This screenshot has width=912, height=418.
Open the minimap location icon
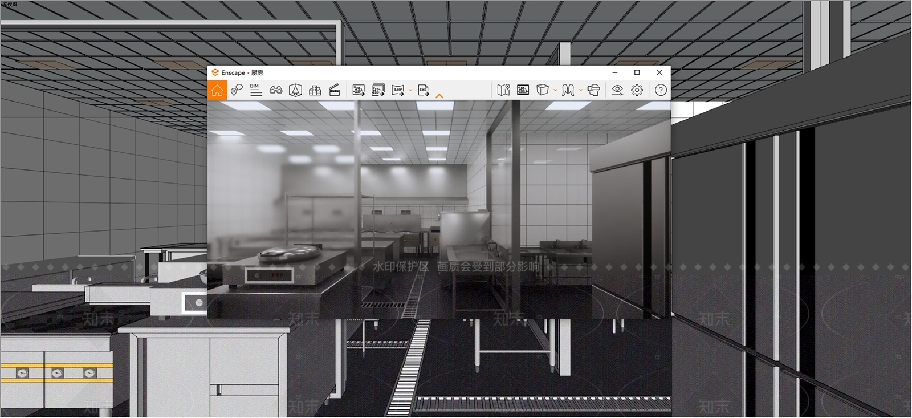[503, 90]
